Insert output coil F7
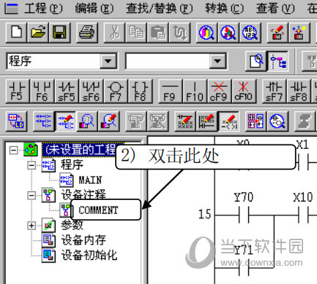The width and height of the screenshot is (317, 284). click(x=116, y=91)
